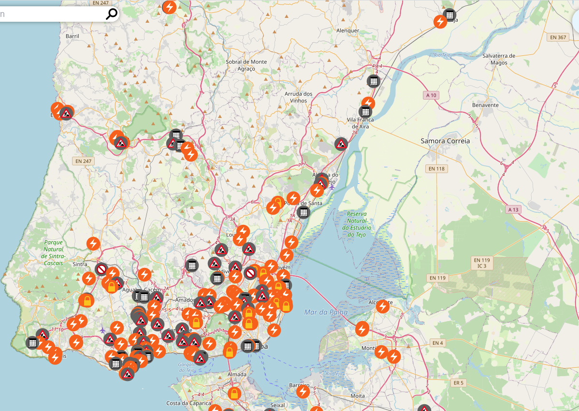Open the lightning marker at Alcochete
The width and height of the screenshot is (579, 411).
383,306
